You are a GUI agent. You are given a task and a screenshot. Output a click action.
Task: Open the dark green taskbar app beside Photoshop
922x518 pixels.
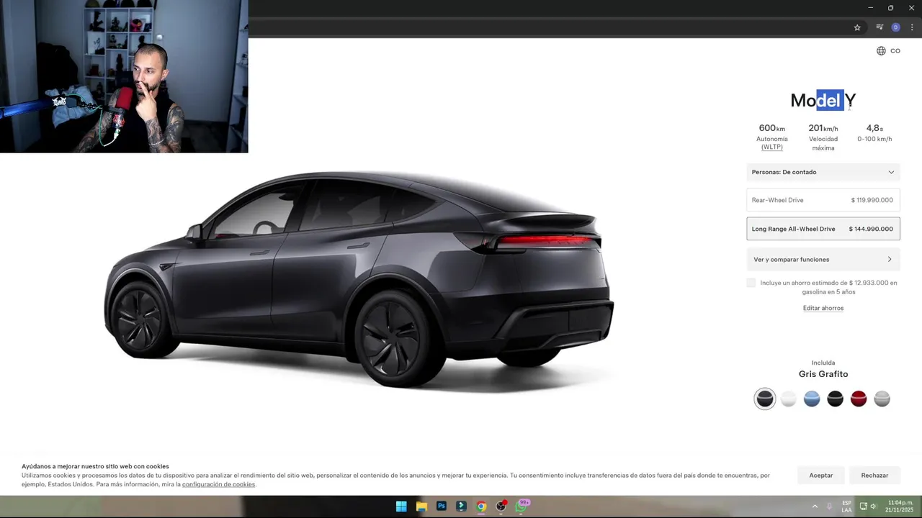click(461, 506)
